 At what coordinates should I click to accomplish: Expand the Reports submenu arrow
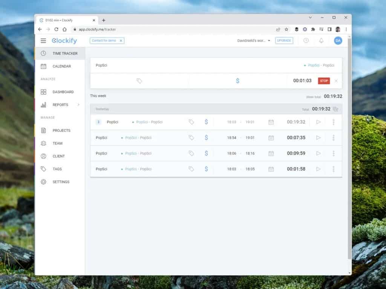78,105
